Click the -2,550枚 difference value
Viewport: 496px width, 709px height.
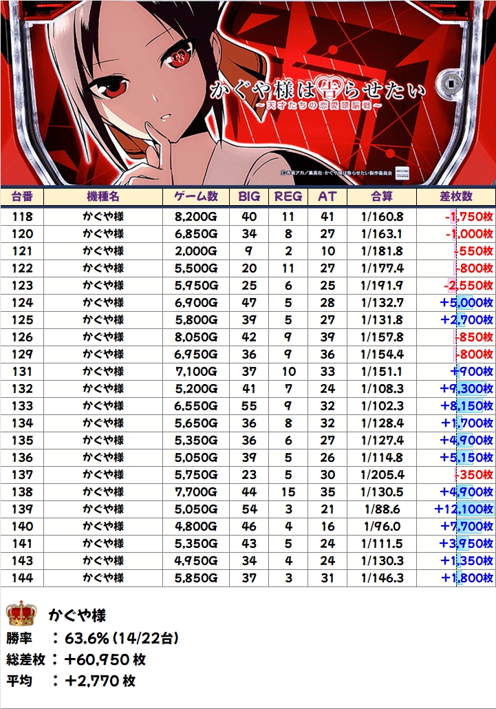[468, 285]
